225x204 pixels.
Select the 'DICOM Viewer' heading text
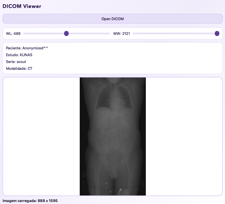(22, 6)
